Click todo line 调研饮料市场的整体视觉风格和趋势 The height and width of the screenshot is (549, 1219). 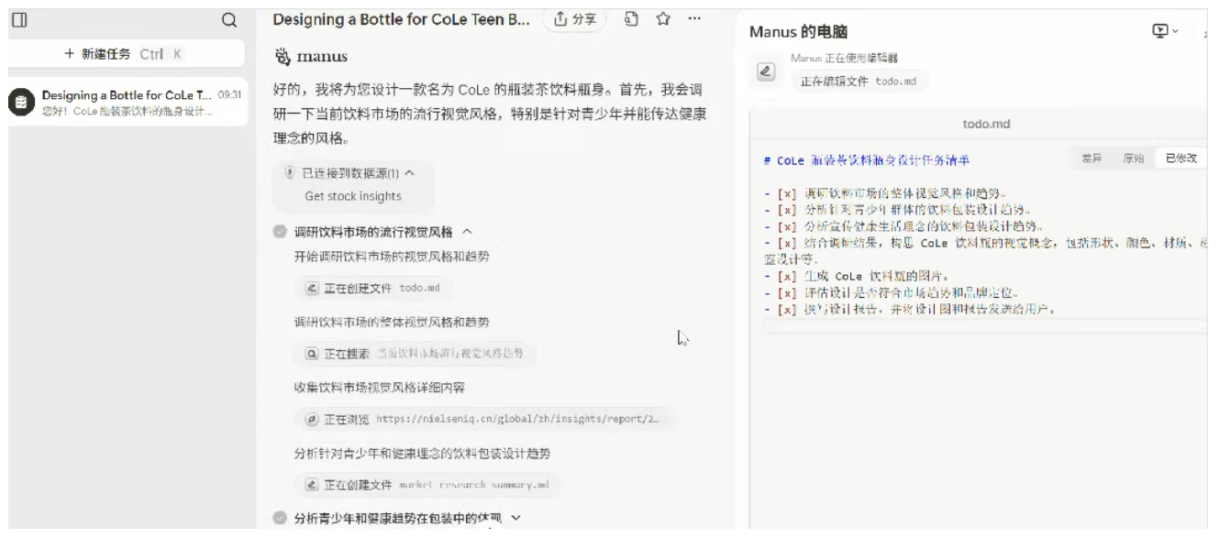(x=884, y=193)
